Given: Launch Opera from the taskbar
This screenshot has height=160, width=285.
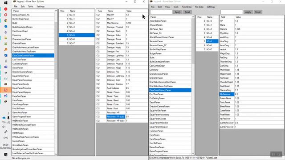Looking at the screenshot, I should (6, 15).
